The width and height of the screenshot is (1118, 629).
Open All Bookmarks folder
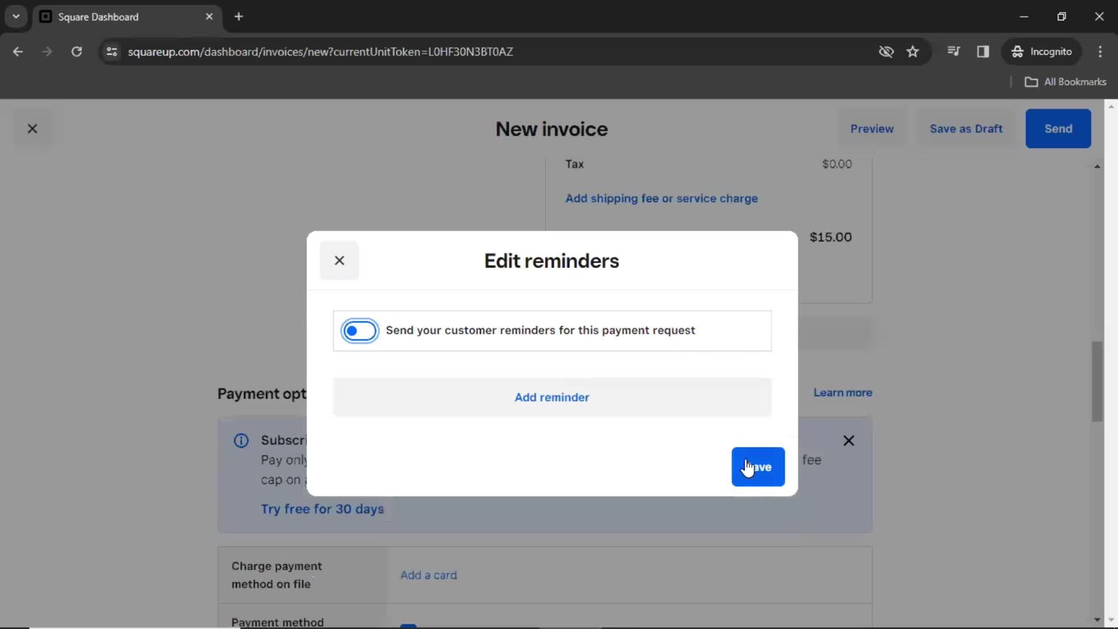tap(1066, 82)
